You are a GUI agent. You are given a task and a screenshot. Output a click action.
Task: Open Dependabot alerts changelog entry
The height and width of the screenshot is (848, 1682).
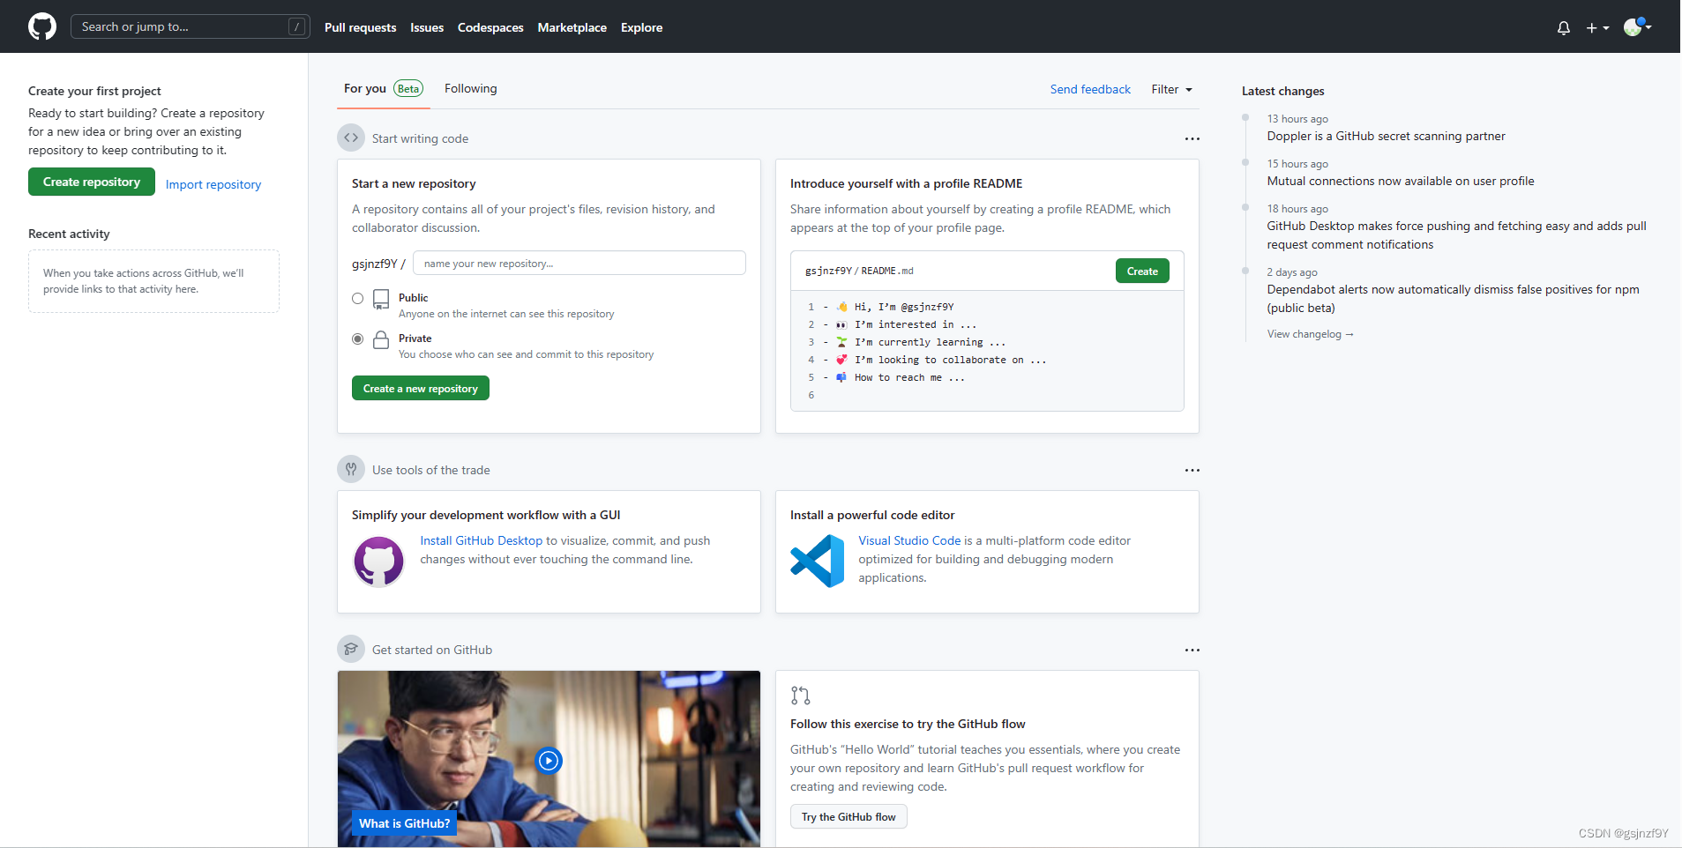click(1453, 299)
